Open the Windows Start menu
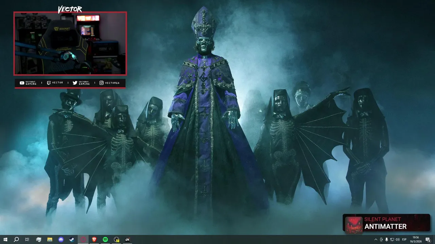Image resolution: width=435 pixels, height=244 pixels. click(5, 240)
